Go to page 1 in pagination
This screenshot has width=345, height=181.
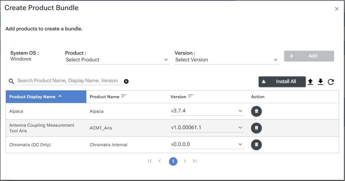point(173,161)
